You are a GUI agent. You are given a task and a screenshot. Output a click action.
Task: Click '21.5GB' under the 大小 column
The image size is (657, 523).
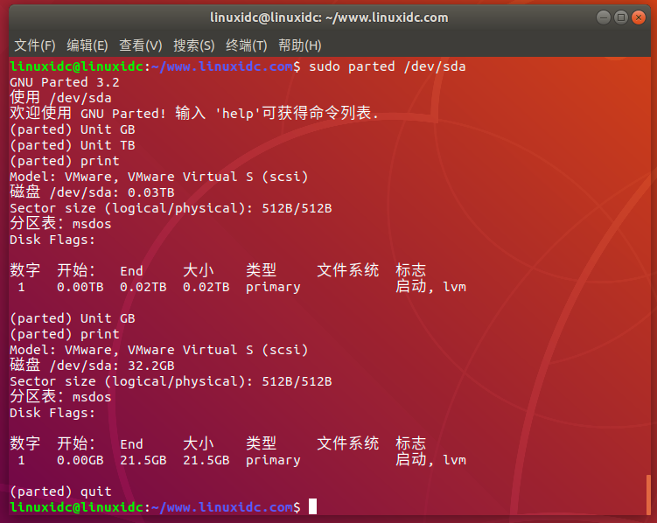(206, 460)
